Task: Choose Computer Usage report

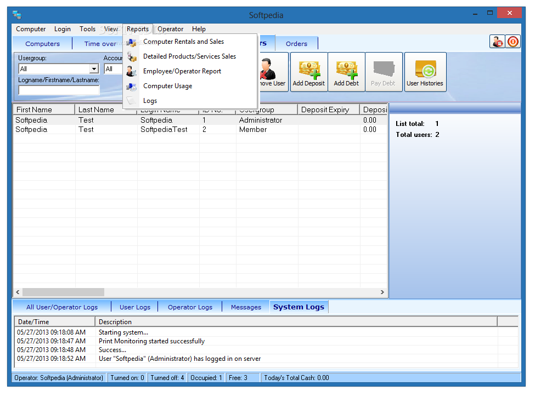Action: pyautogui.click(x=190, y=86)
